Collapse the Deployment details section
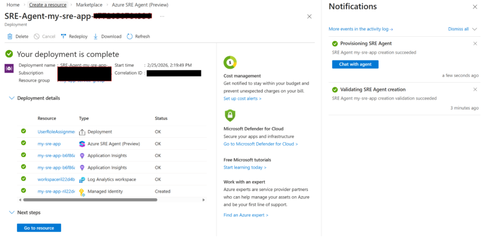Viewport: 484px width, 237px height. pos(12,98)
